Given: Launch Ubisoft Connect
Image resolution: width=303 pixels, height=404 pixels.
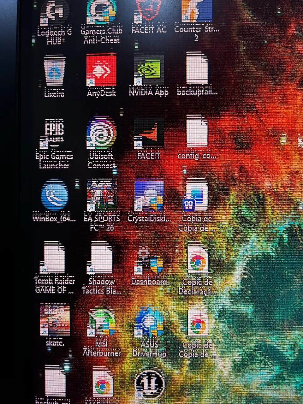Looking at the screenshot, I should click(x=102, y=133).
